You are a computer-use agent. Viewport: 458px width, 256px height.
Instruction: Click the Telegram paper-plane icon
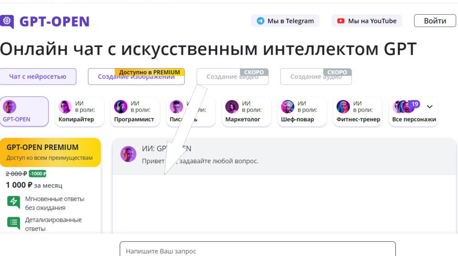261,21
